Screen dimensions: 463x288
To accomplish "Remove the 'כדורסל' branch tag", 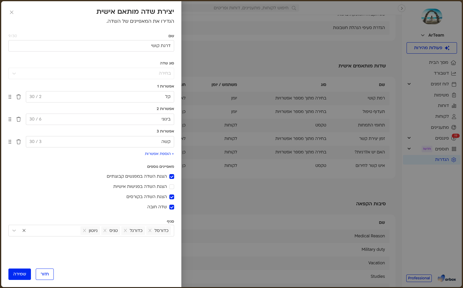I will click(x=150, y=230).
